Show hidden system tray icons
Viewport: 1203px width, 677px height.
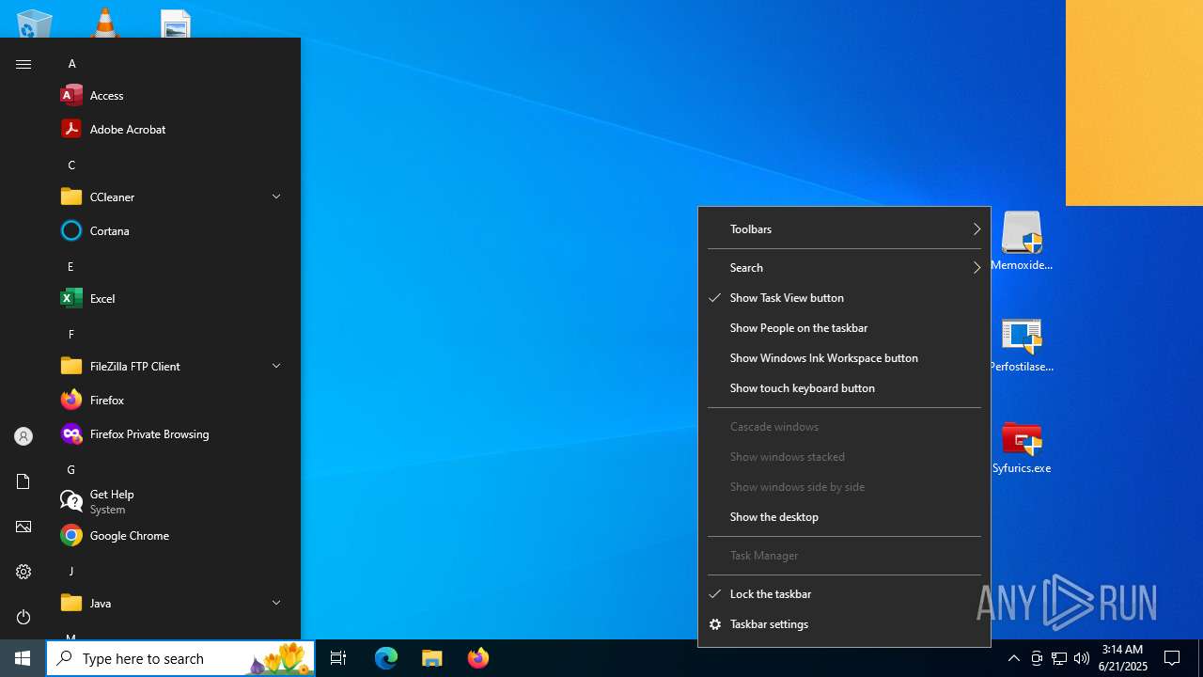pos(1013,658)
